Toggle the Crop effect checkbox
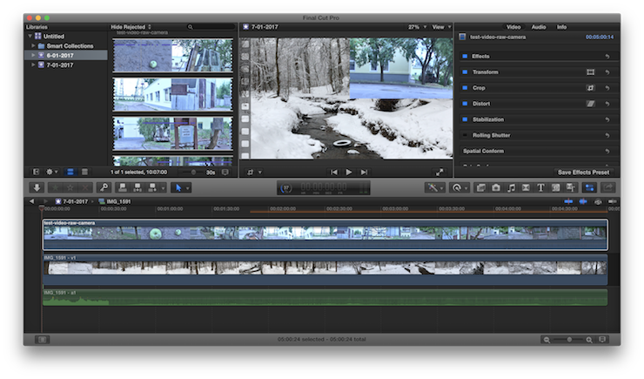644x379 pixels. (x=465, y=88)
